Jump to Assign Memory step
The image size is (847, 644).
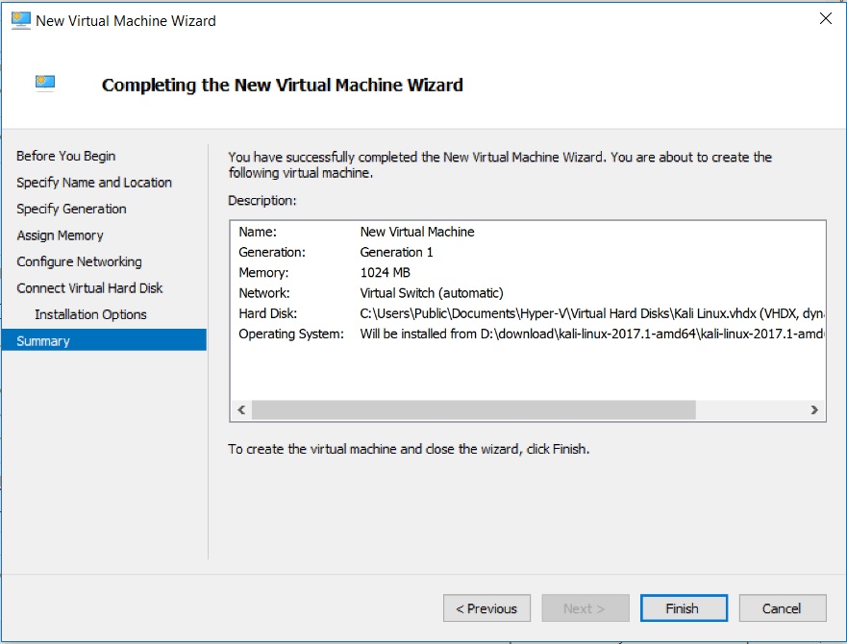[60, 235]
